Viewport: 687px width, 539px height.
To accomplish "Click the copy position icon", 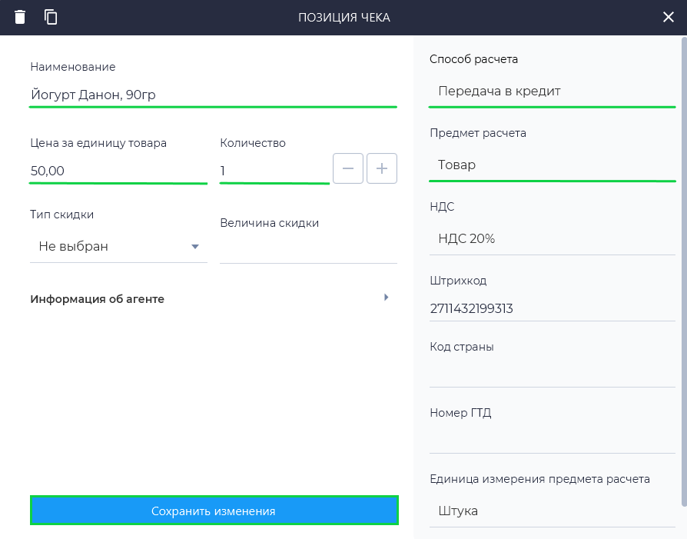I will point(51,17).
